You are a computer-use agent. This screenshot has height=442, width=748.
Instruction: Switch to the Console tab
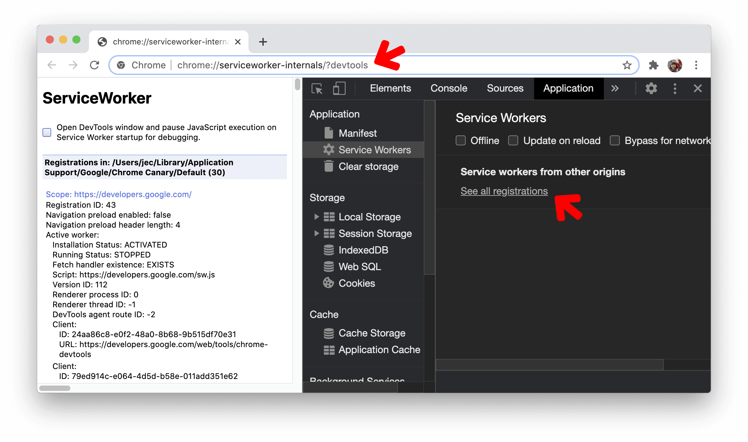pos(449,88)
